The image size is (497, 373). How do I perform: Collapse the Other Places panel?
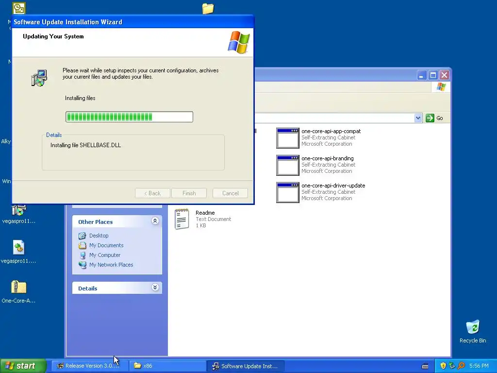point(155,221)
